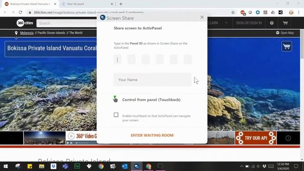304x171 pixels.
Task: Follow The World breadcrumb link
Action: [x=76, y=33]
